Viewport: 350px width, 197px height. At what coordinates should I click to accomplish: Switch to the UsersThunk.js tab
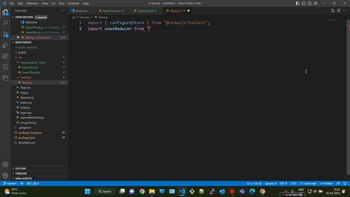pos(112,11)
